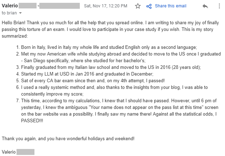Click the 'to brian' recipient text
Image resolution: width=225 pixels, height=156 pixels.
9,13
